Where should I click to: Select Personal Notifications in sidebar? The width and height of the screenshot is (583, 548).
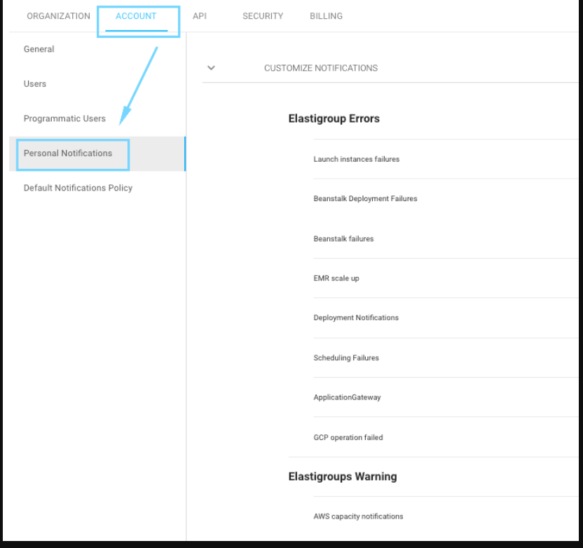68,153
